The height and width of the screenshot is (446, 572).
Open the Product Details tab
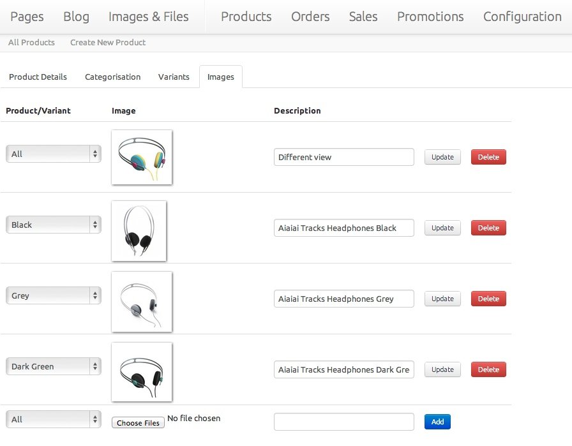(x=38, y=77)
